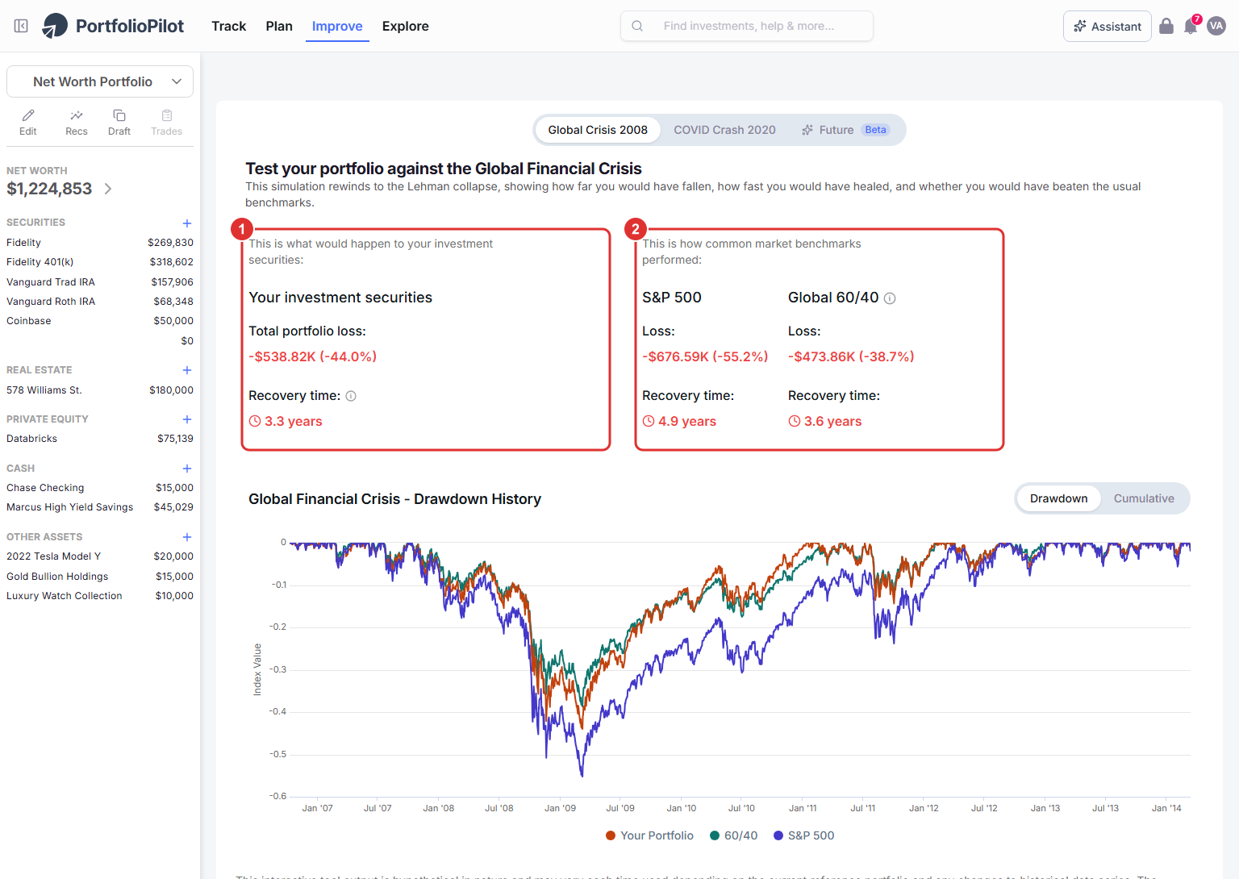Open Luxury Watch Collection asset
The image size is (1239, 879).
point(100,596)
